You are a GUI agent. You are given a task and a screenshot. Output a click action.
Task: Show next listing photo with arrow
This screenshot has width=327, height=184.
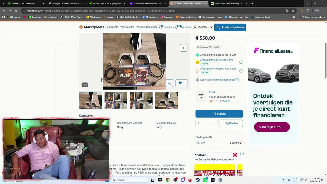pos(183,48)
